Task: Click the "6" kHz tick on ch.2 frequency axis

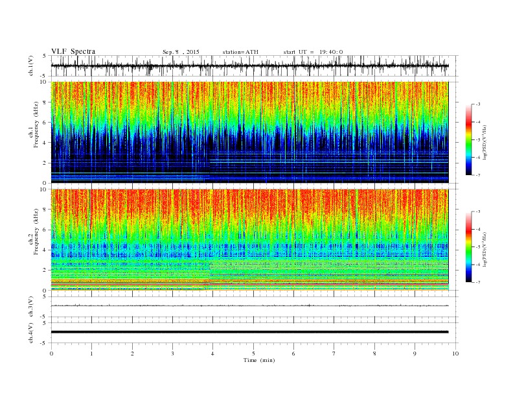Action: pos(45,230)
